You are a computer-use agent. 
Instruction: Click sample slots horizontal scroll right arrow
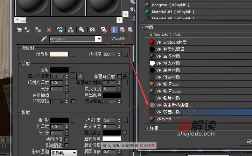click(x=119, y=20)
